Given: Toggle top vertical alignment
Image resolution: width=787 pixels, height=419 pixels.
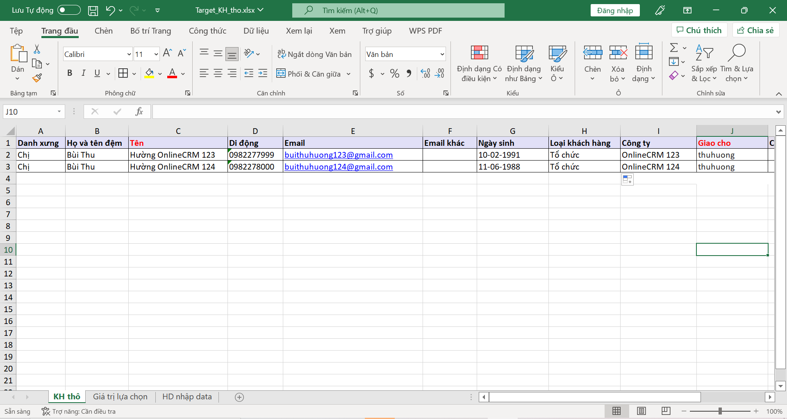Looking at the screenshot, I should point(204,53).
